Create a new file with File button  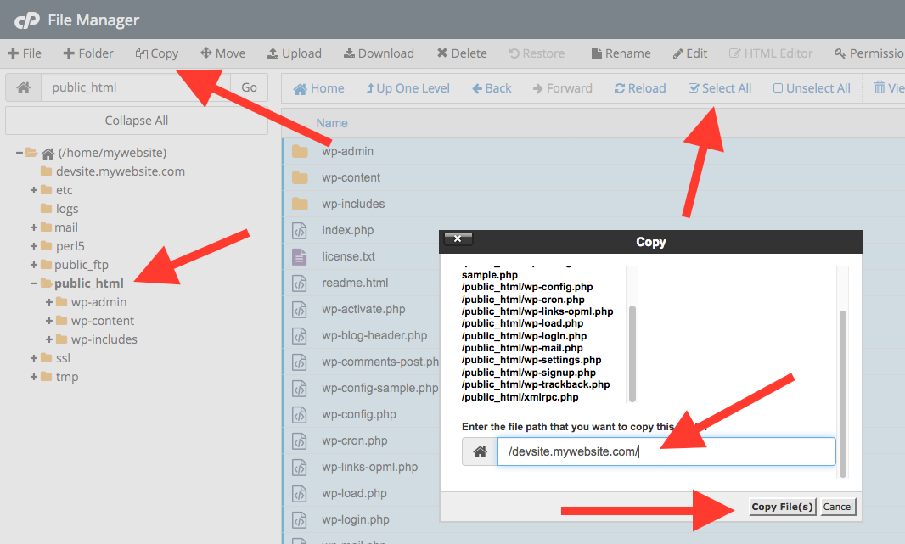[24, 53]
